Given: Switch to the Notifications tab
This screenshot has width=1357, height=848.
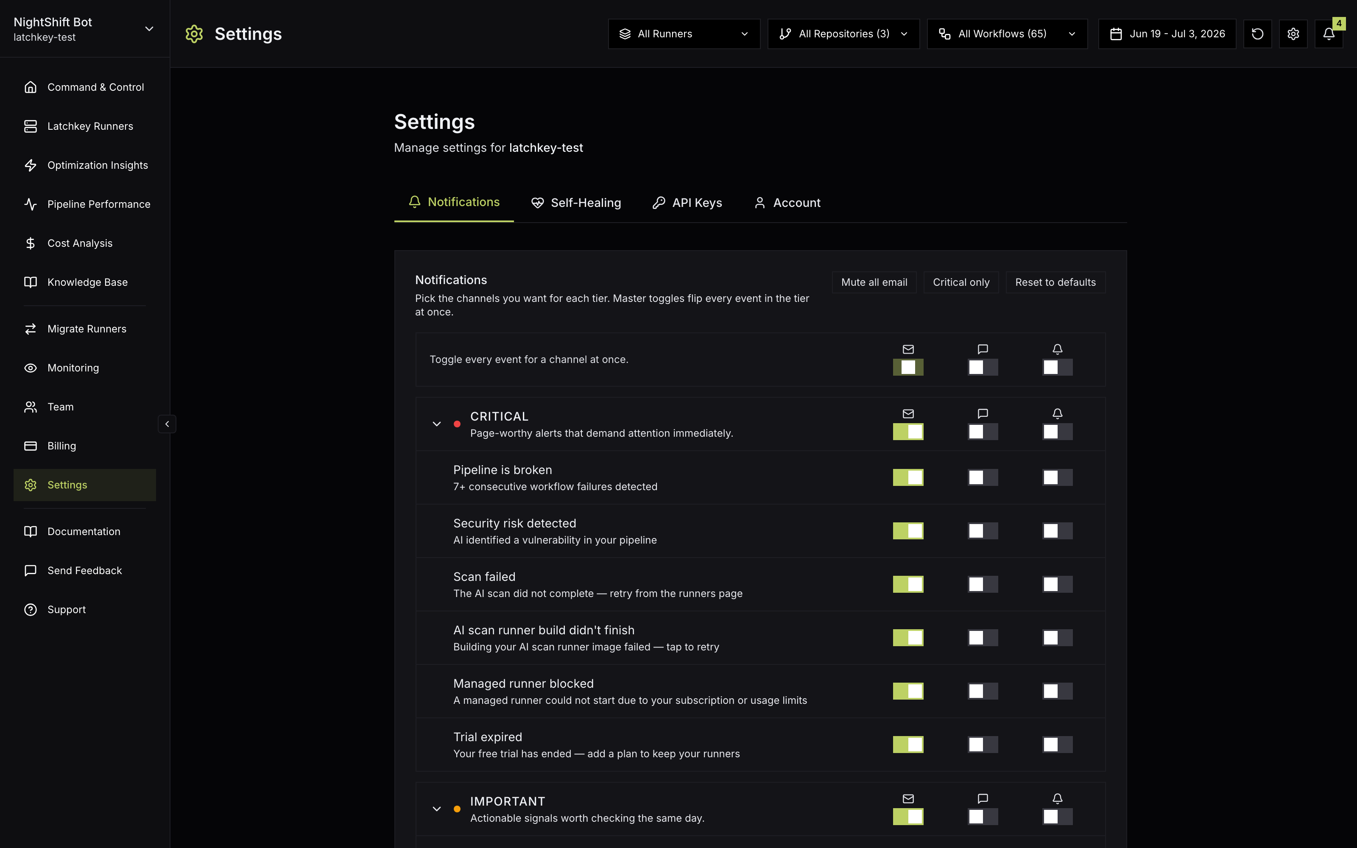Looking at the screenshot, I should [x=454, y=203].
